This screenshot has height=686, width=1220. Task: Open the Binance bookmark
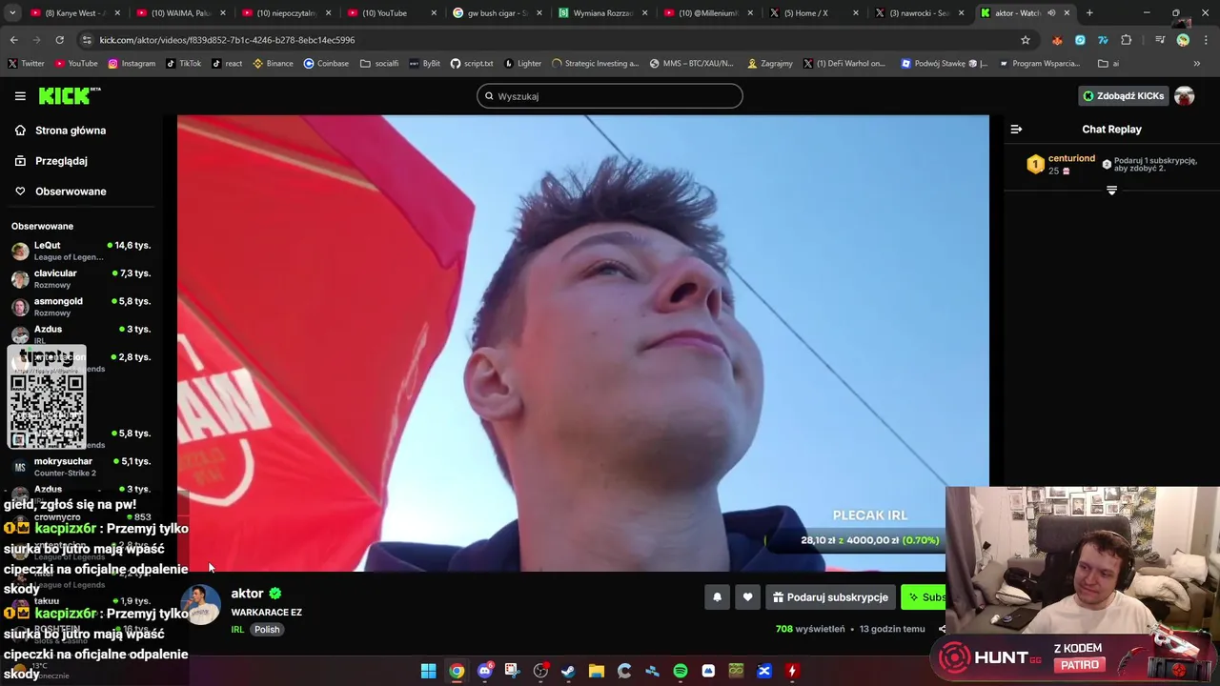(x=272, y=64)
